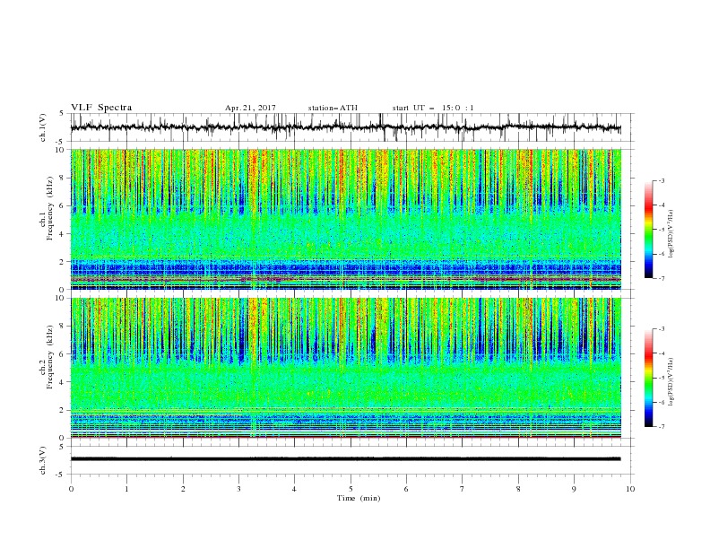
Task: Click time axis tick label '6'
Action: coord(406,489)
